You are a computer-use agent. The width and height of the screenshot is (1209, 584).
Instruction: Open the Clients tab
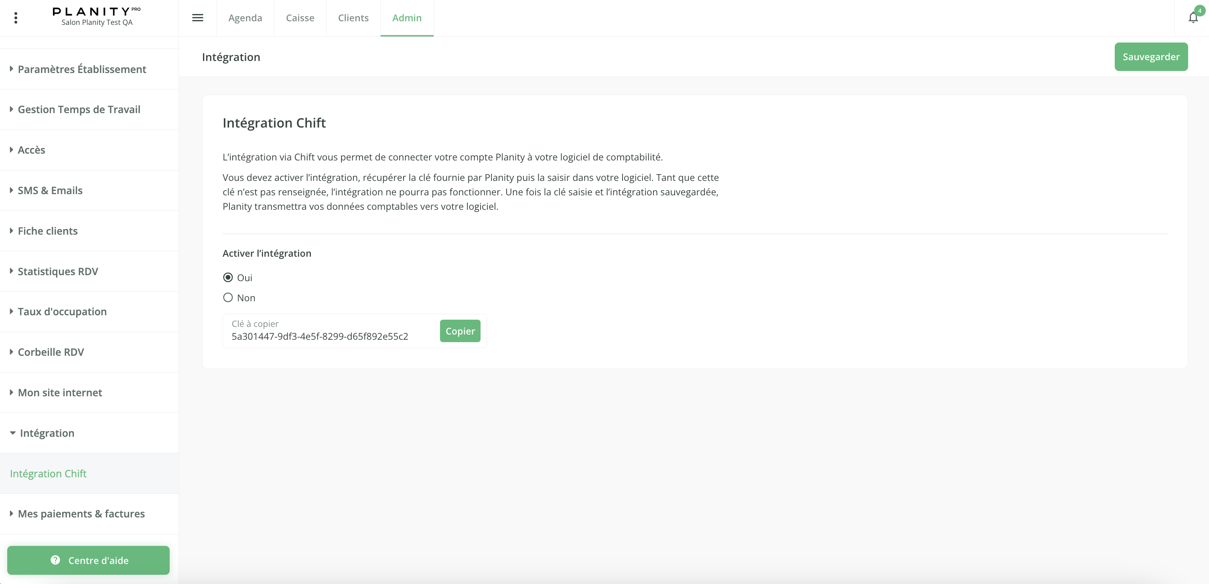[x=353, y=18]
